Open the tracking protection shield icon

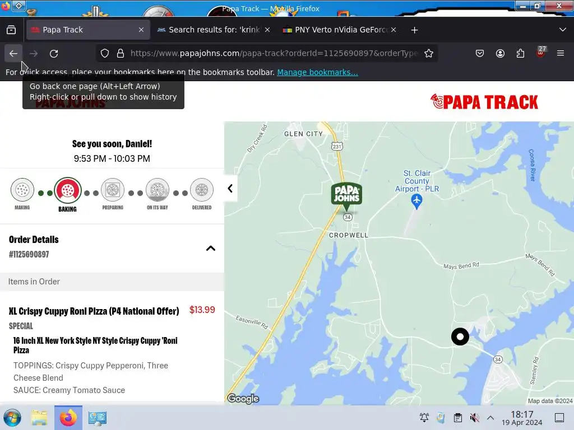105,53
